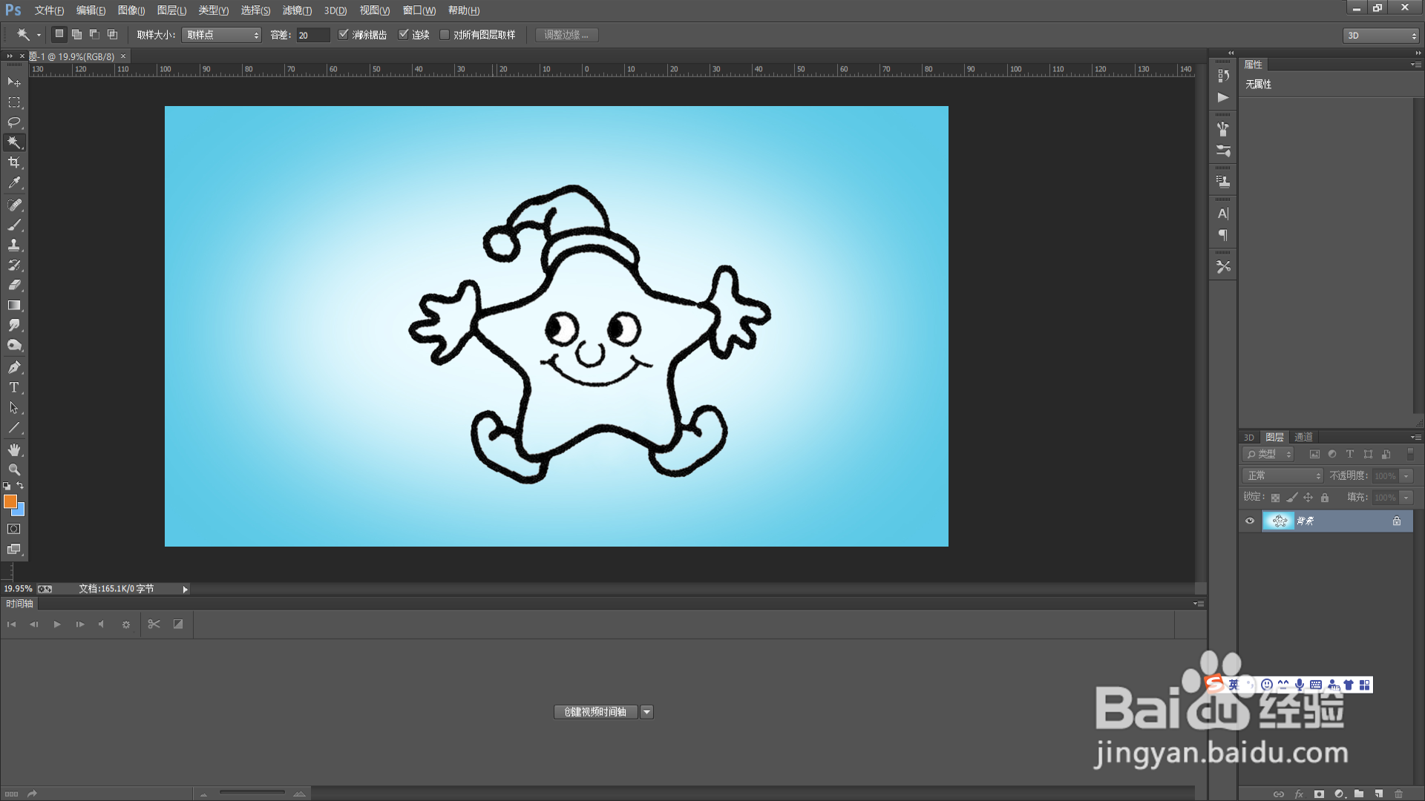Toggle the anti-alias checkbox
The width and height of the screenshot is (1425, 801).
[343, 34]
